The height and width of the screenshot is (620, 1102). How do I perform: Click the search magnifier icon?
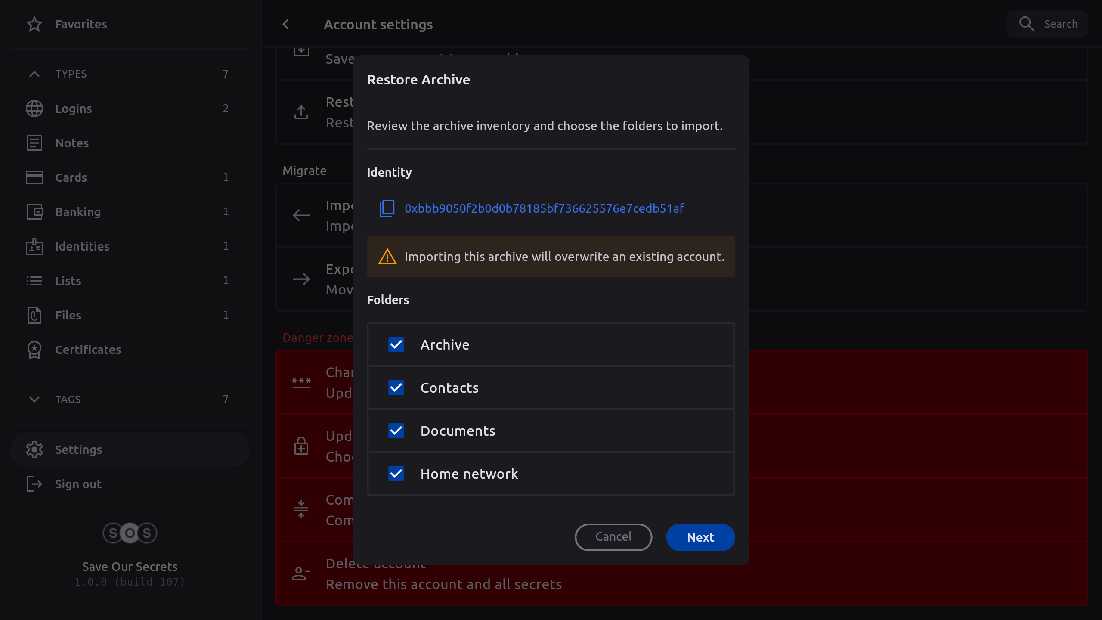[1027, 24]
